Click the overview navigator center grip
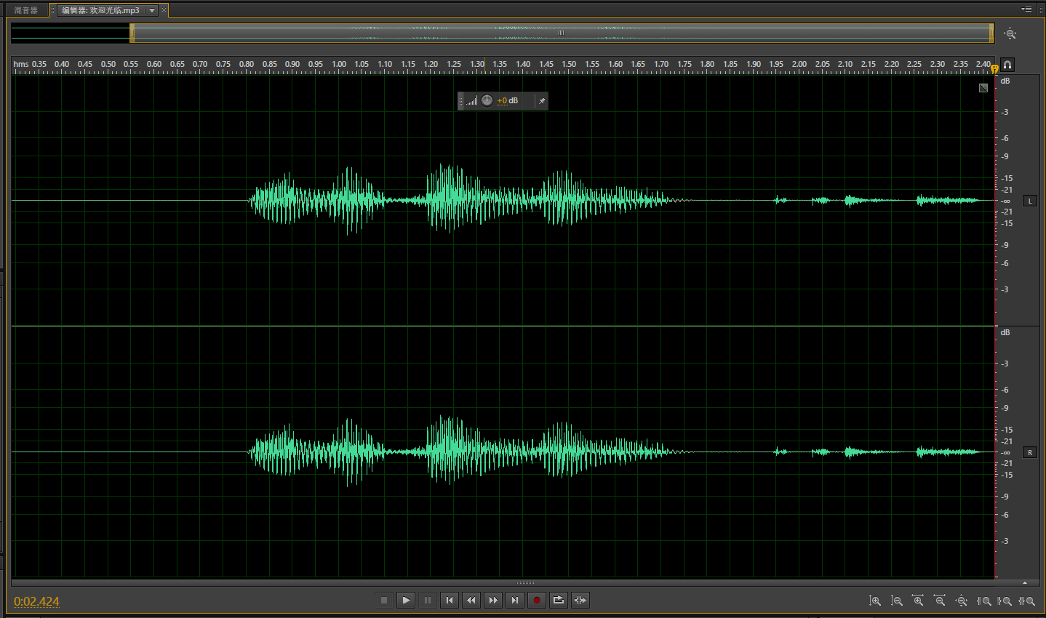 [x=561, y=33]
